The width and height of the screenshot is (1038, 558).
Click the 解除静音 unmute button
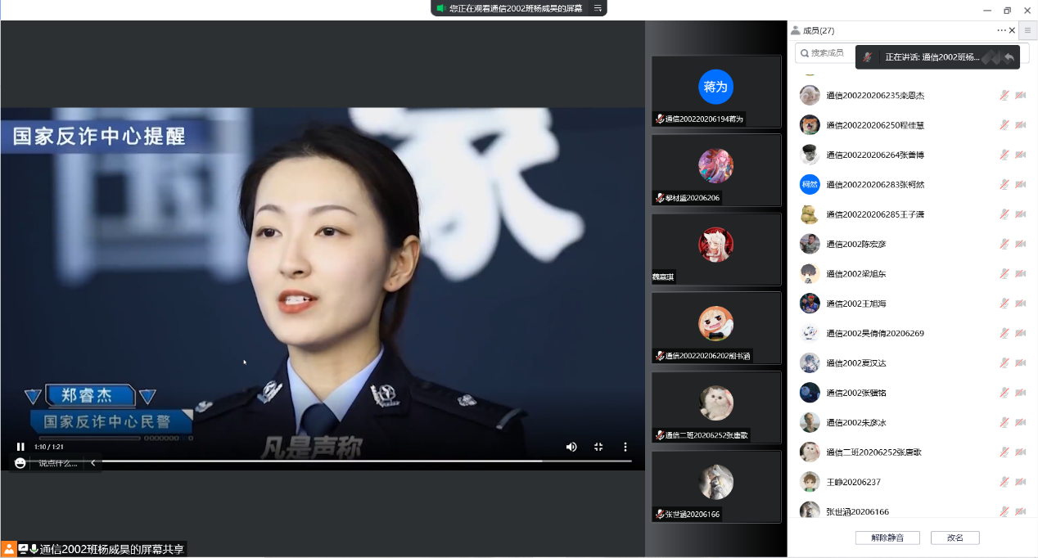coord(887,538)
